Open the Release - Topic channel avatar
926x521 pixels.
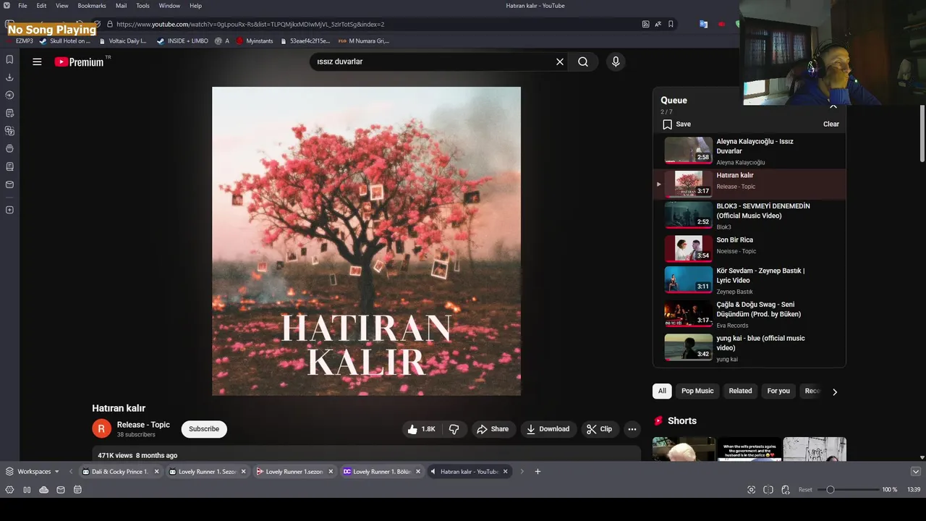pyautogui.click(x=101, y=429)
